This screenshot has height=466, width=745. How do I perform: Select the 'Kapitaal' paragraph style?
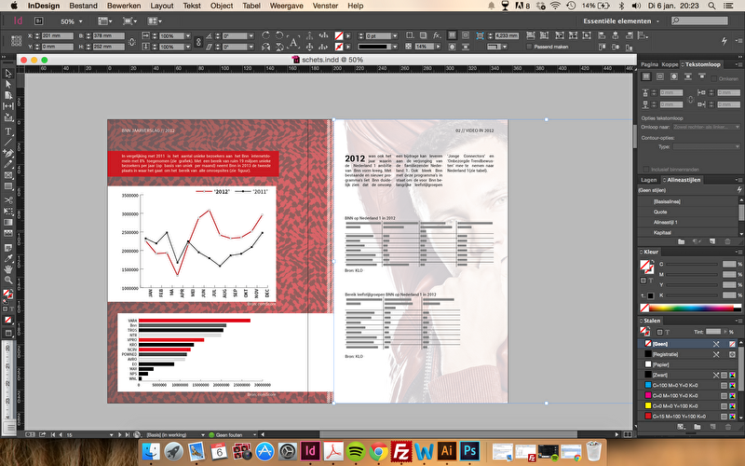coord(662,232)
